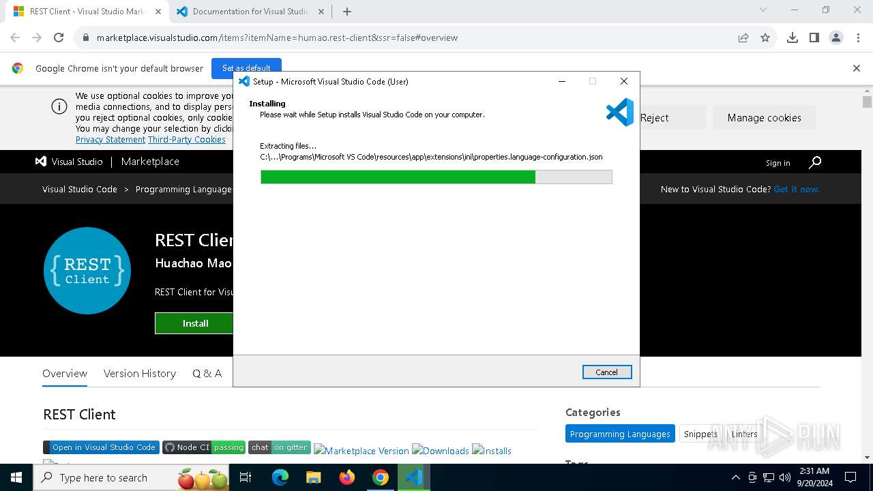Click the VS Code logo in setup dialog
The image size is (873, 491).
pyautogui.click(x=620, y=113)
